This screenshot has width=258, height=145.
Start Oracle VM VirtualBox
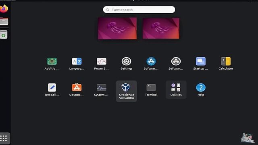click(126, 91)
